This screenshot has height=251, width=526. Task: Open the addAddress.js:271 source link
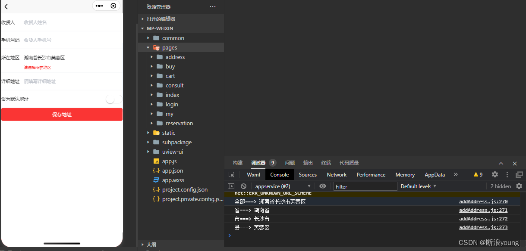coord(483,210)
